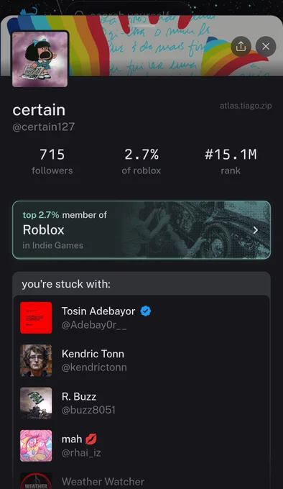283x489 pixels.
Task: Click the 2.7% of roblox stat
Action: coord(141,162)
